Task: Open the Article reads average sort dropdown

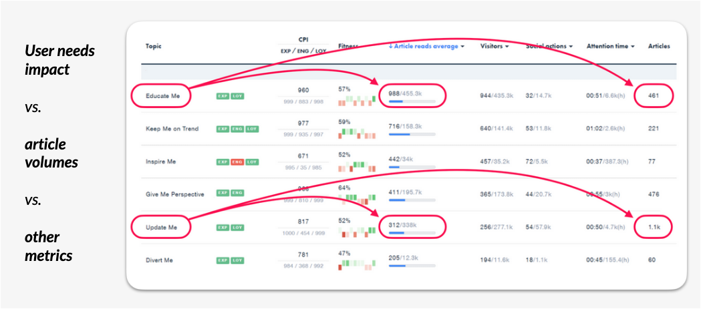Action: click(x=426, y=46)
